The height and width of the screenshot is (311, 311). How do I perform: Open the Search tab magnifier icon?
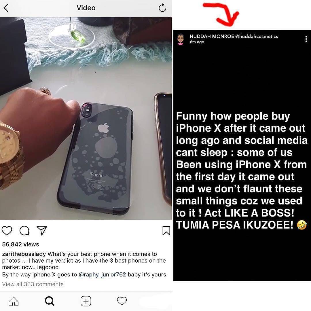click(x=50, y=301)
